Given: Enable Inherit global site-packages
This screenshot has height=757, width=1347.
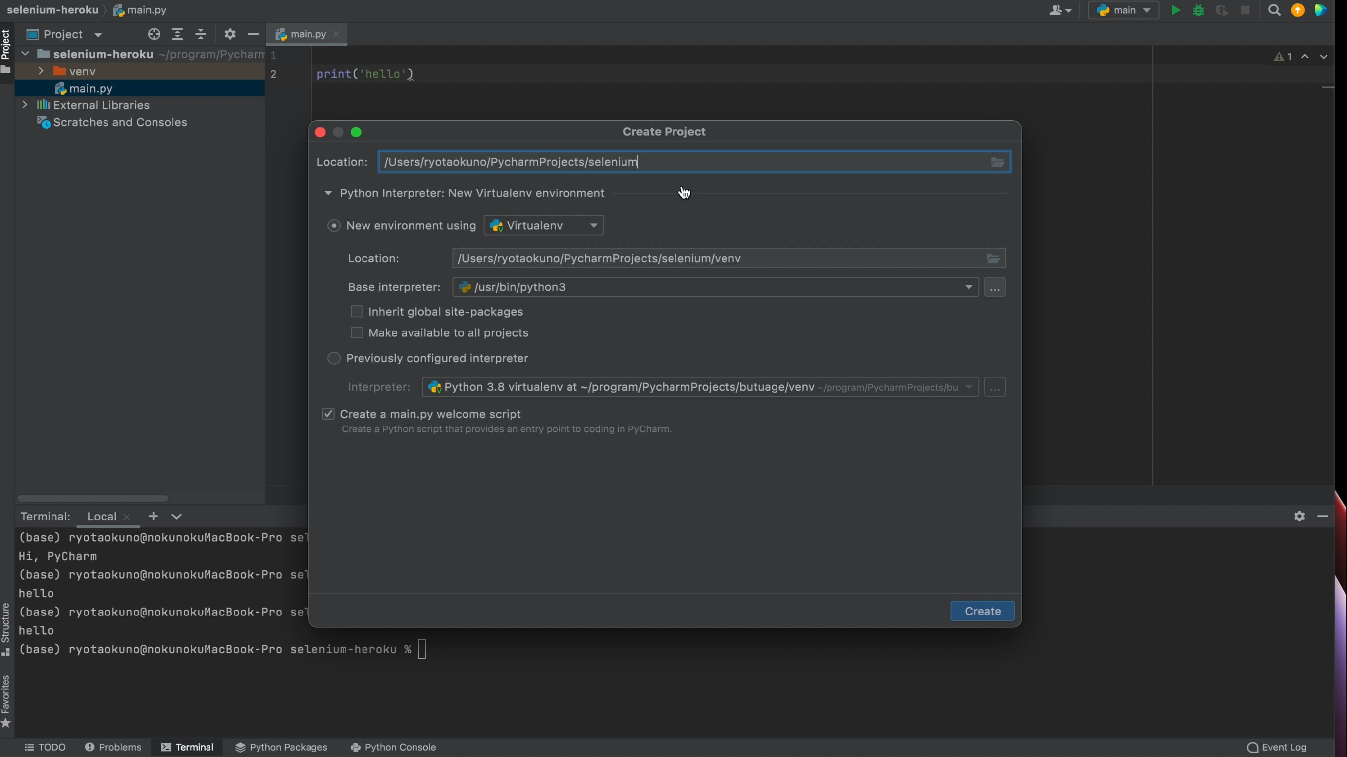Looking at the screenshot, I should pos(357,311).
